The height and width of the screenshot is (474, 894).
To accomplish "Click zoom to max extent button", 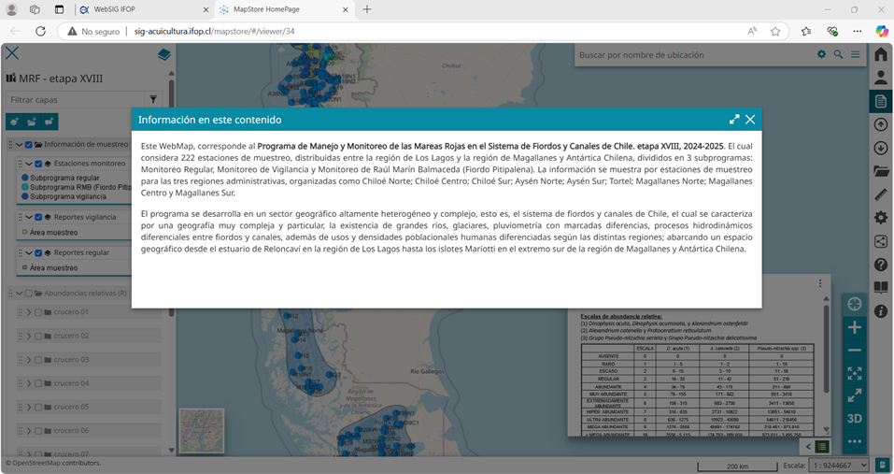I will click(854, 373).
